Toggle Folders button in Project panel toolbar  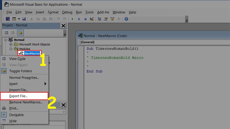(x=21, y=32)
